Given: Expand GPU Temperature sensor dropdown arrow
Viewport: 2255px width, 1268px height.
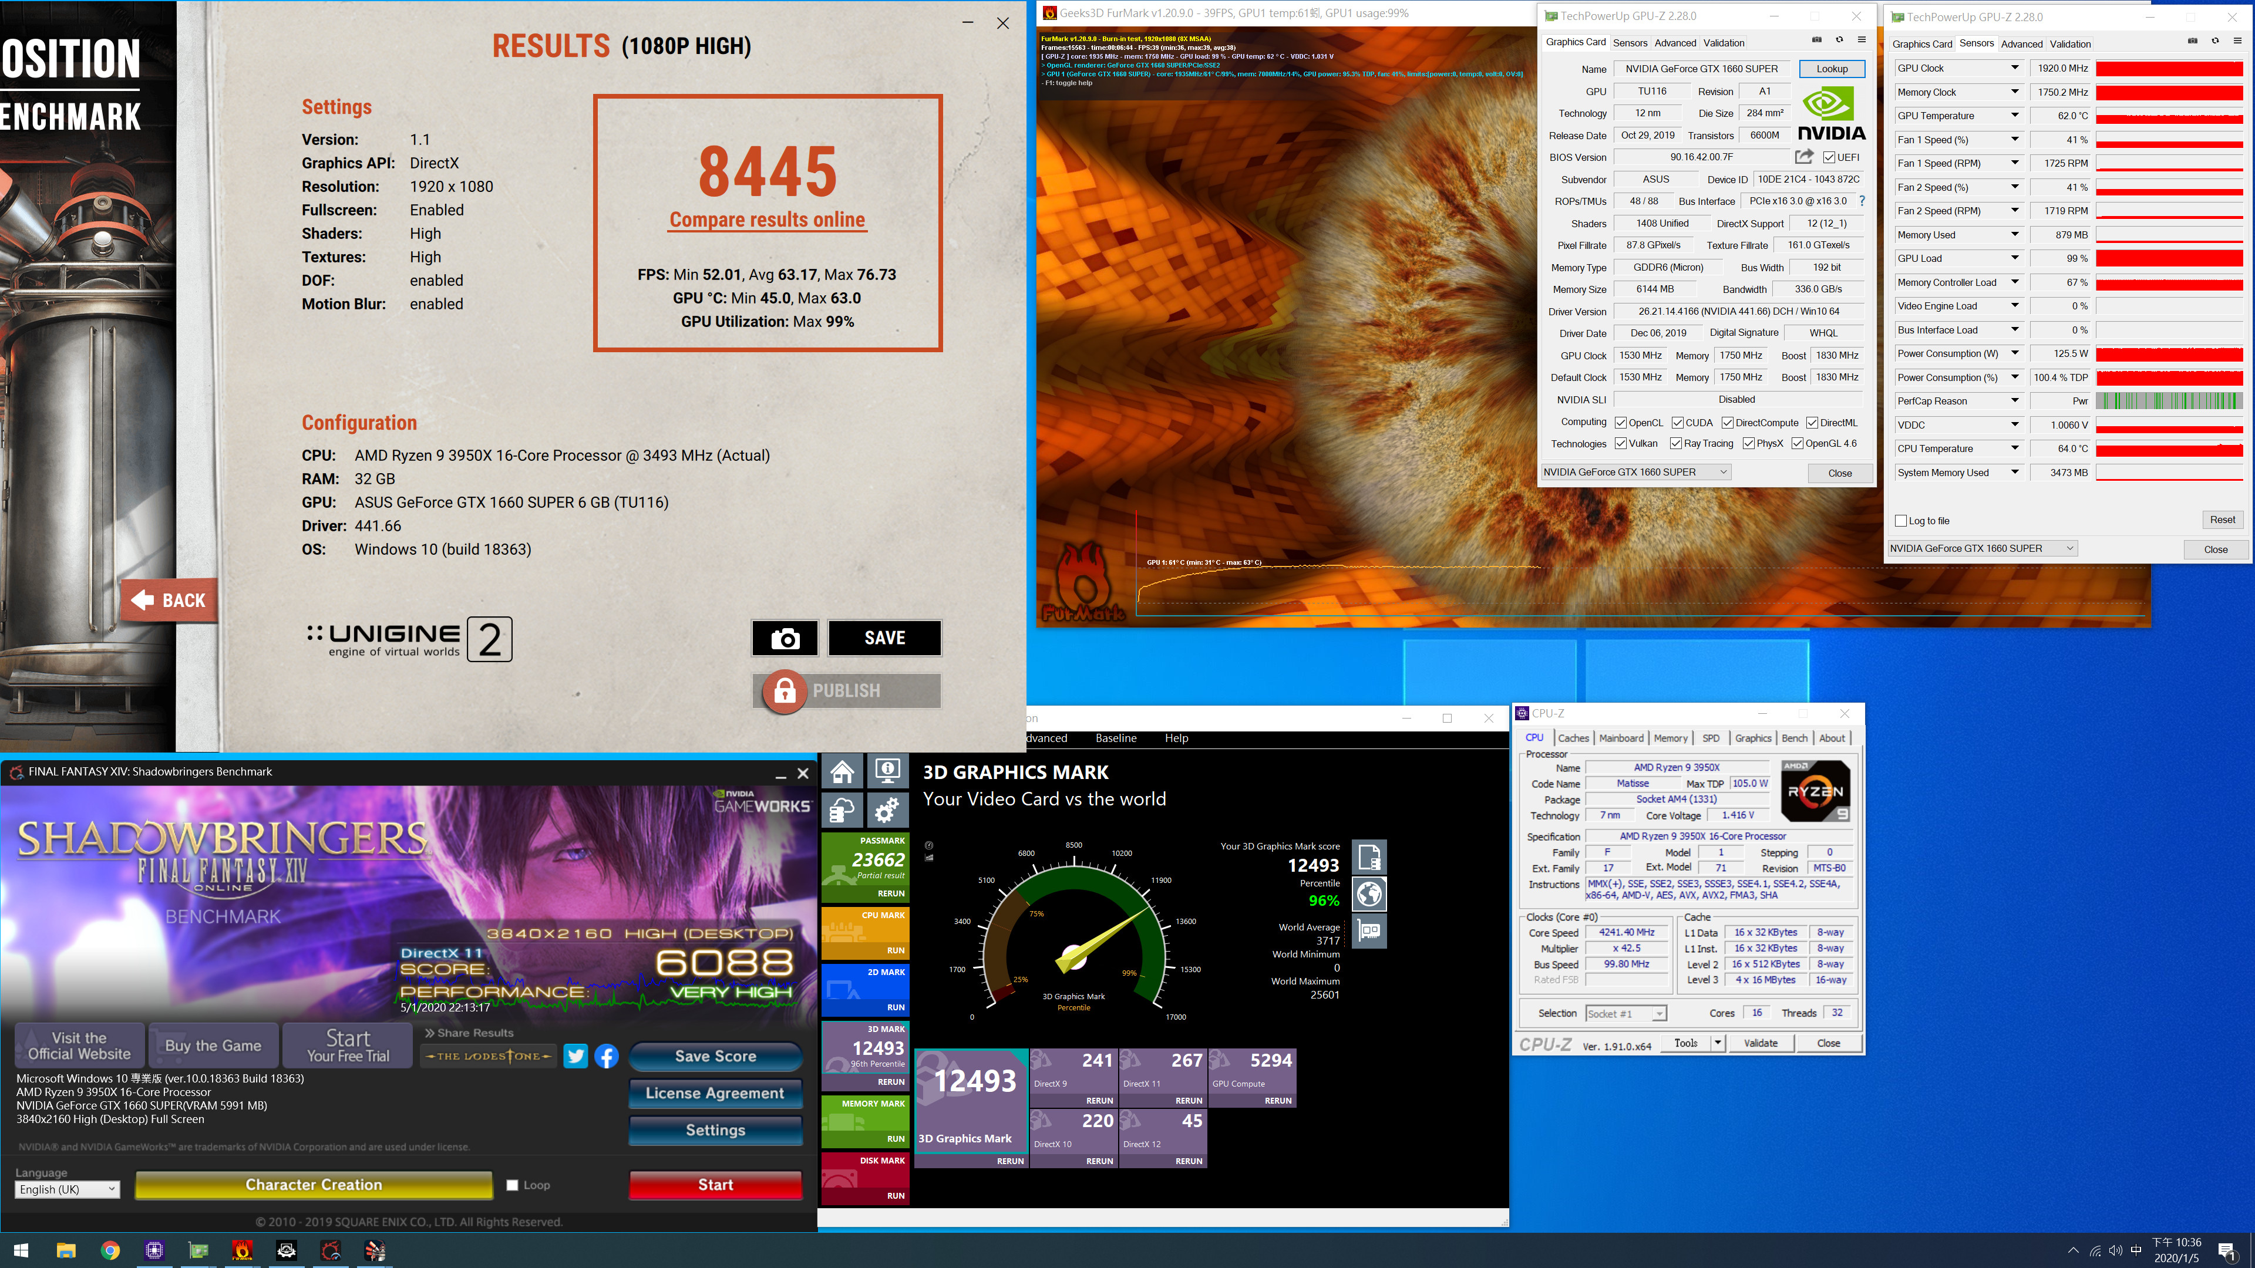Looking at the screenshot, I should coord(2014,116).
